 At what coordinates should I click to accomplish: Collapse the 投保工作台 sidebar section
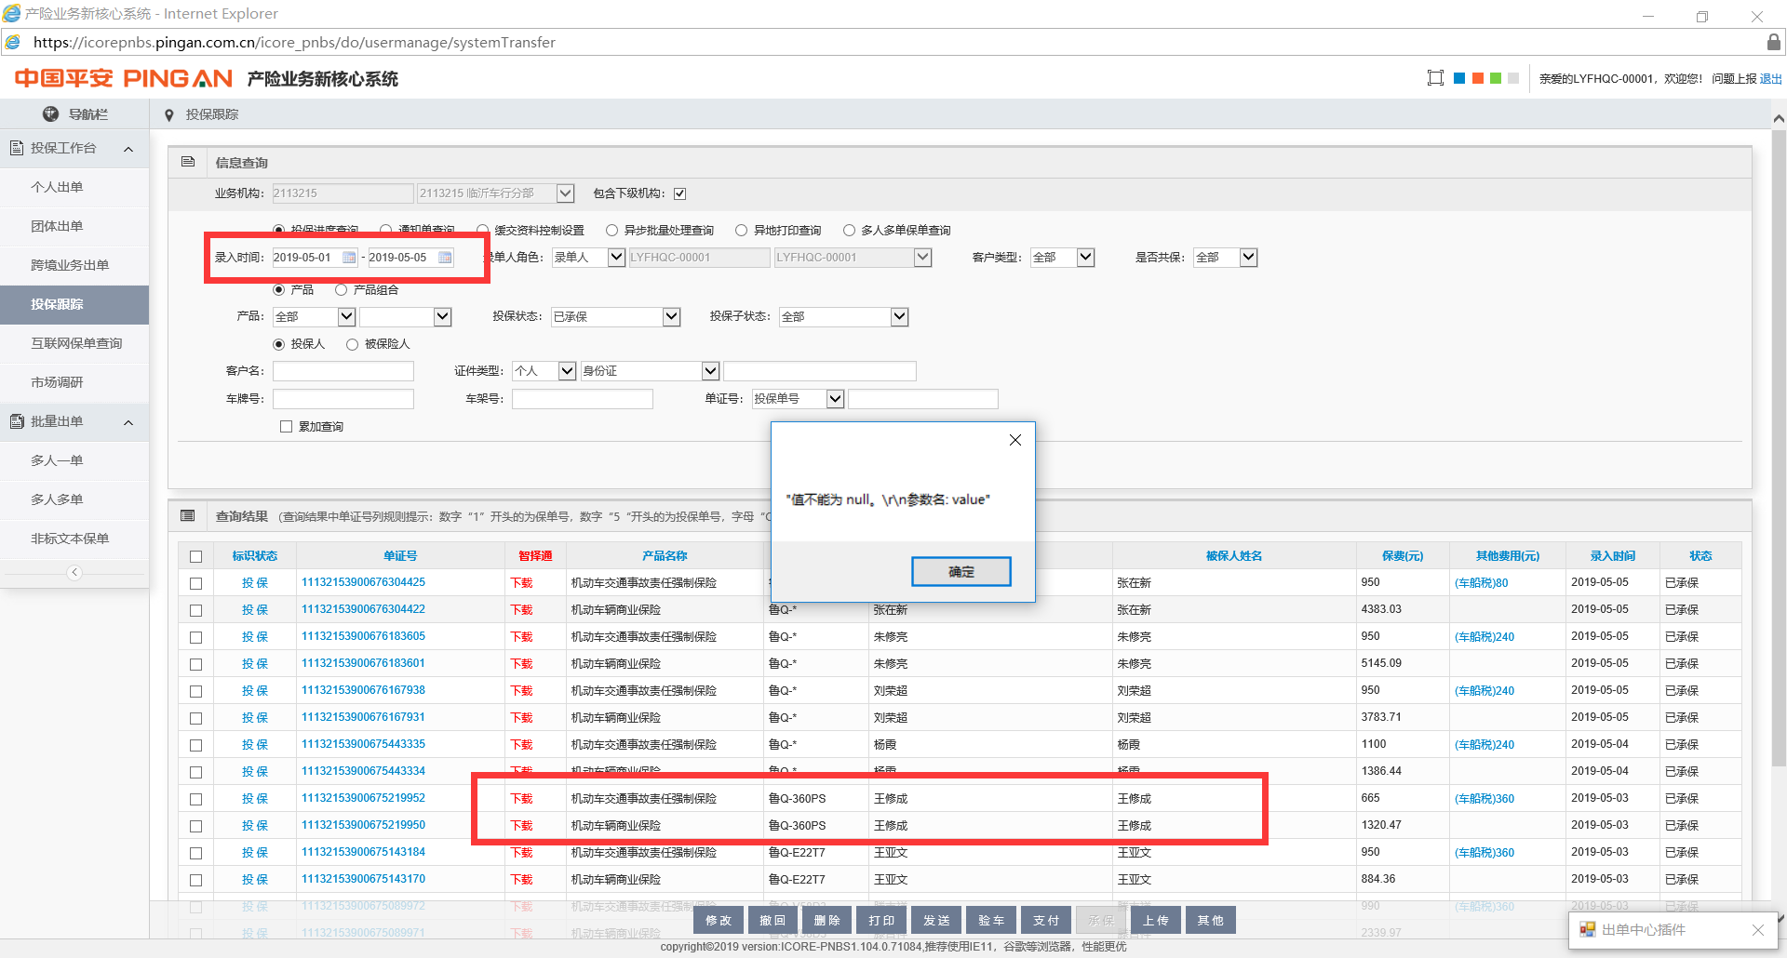pos(128,149)
